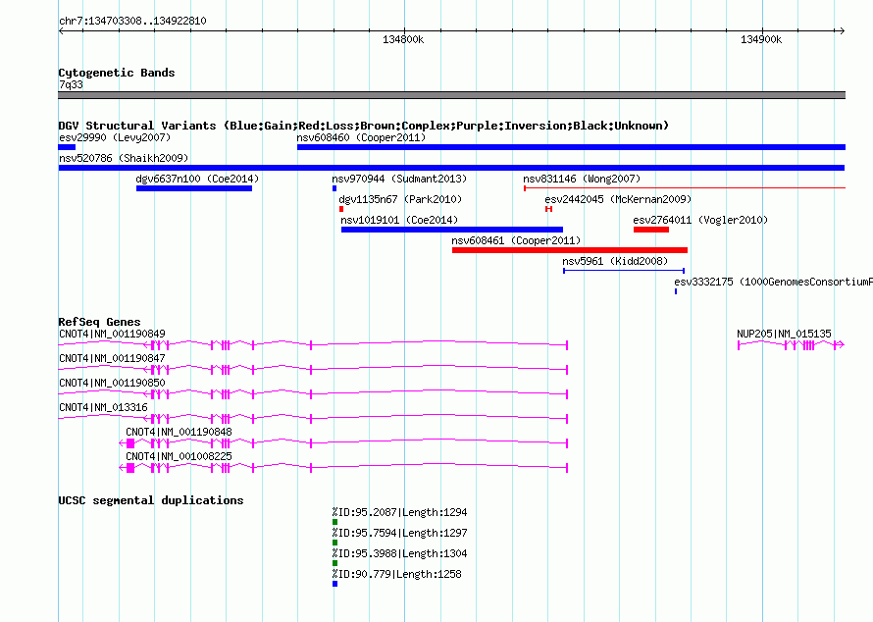Click the %ID:95.7594|Length:1297 duplication label

399,533
